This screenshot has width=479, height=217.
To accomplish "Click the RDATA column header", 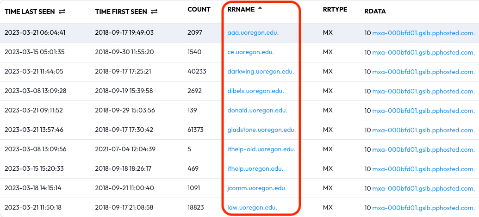I will pyautogui.click(x=375, y=12).
